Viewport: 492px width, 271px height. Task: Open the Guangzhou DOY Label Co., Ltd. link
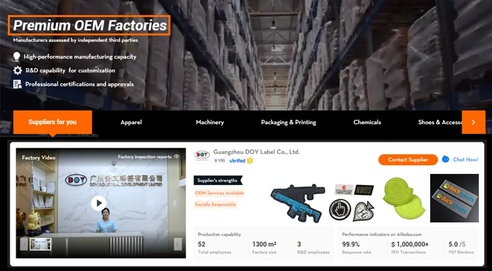257,152
